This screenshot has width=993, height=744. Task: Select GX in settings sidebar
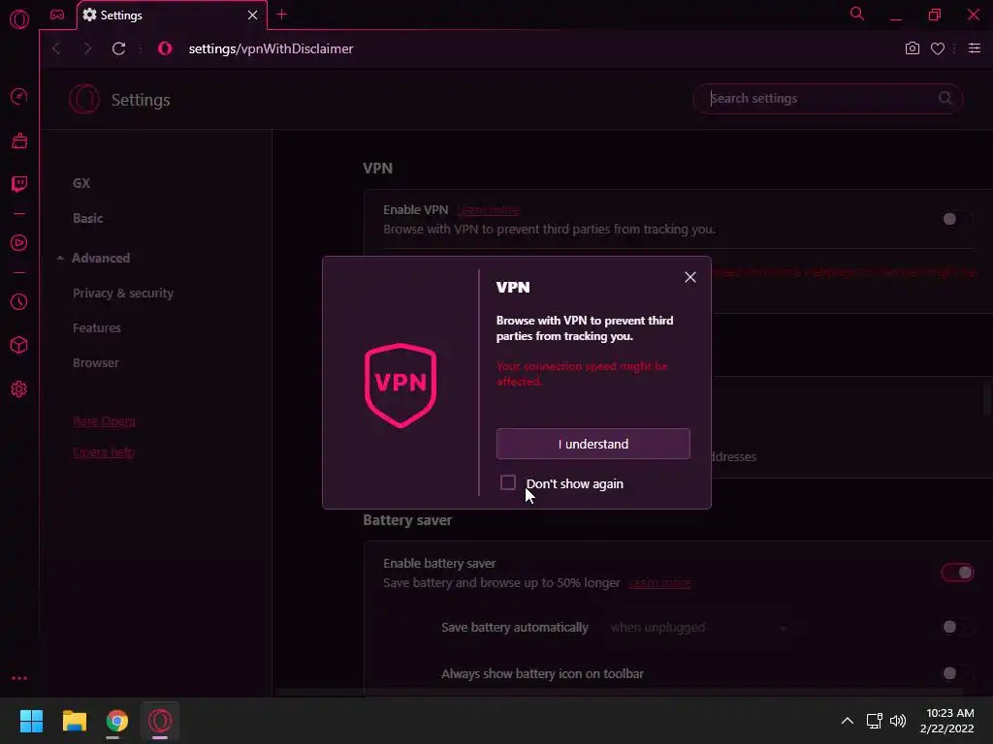click(81, 183)
